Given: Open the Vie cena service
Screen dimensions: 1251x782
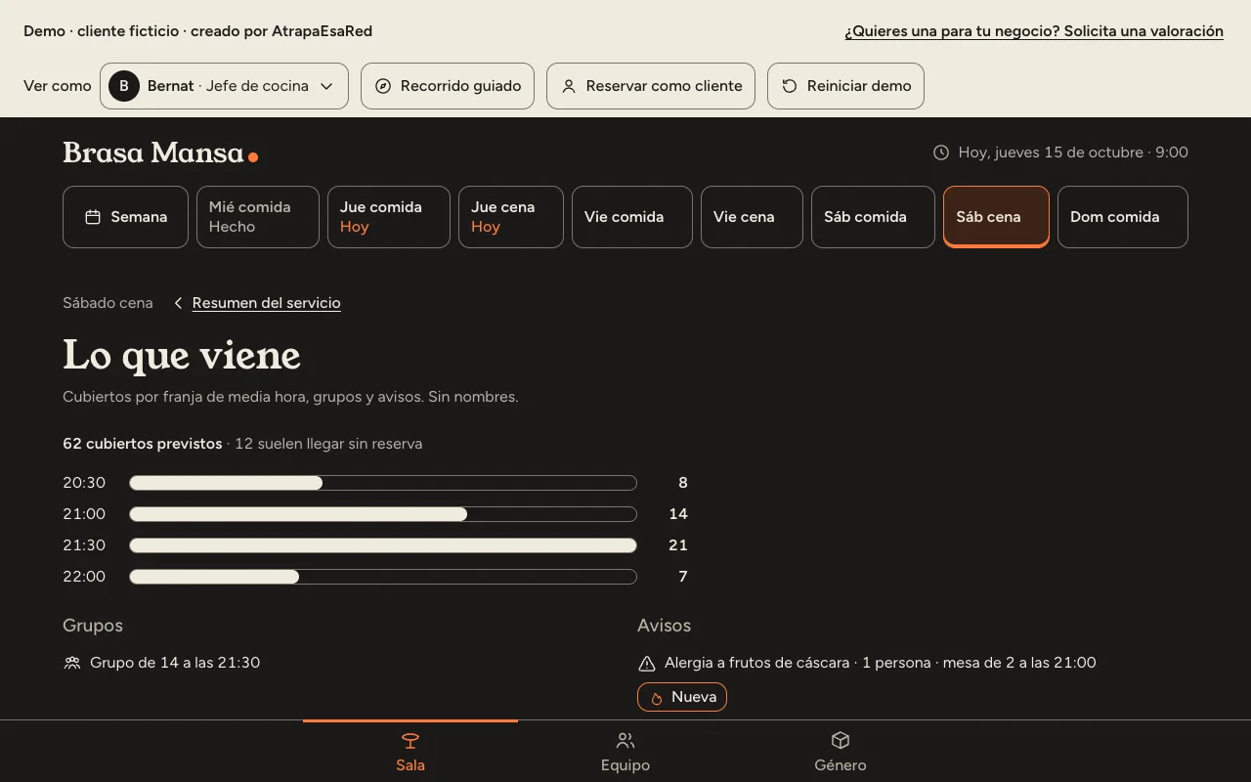Looking at the screenshot, I should point(752,217).
